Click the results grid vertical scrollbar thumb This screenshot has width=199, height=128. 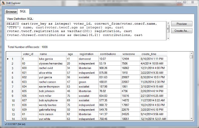click(x=192, y=57)
